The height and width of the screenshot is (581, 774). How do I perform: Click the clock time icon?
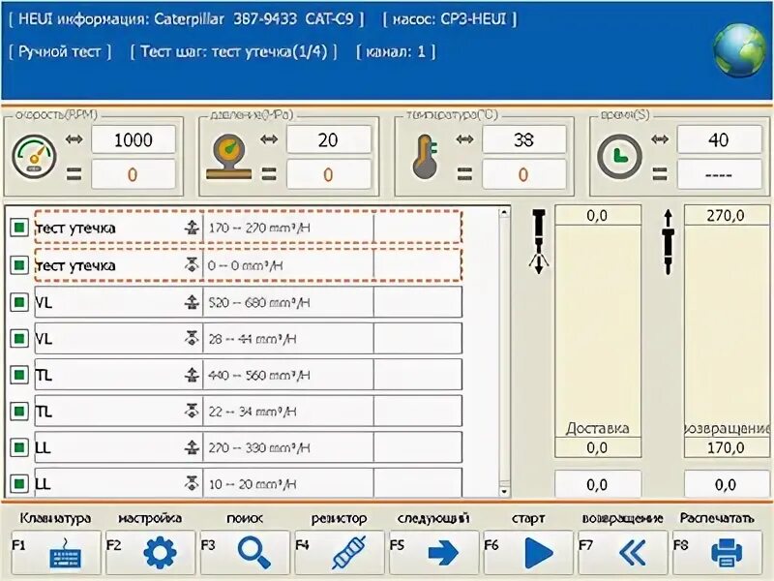(x=619, y=157)
